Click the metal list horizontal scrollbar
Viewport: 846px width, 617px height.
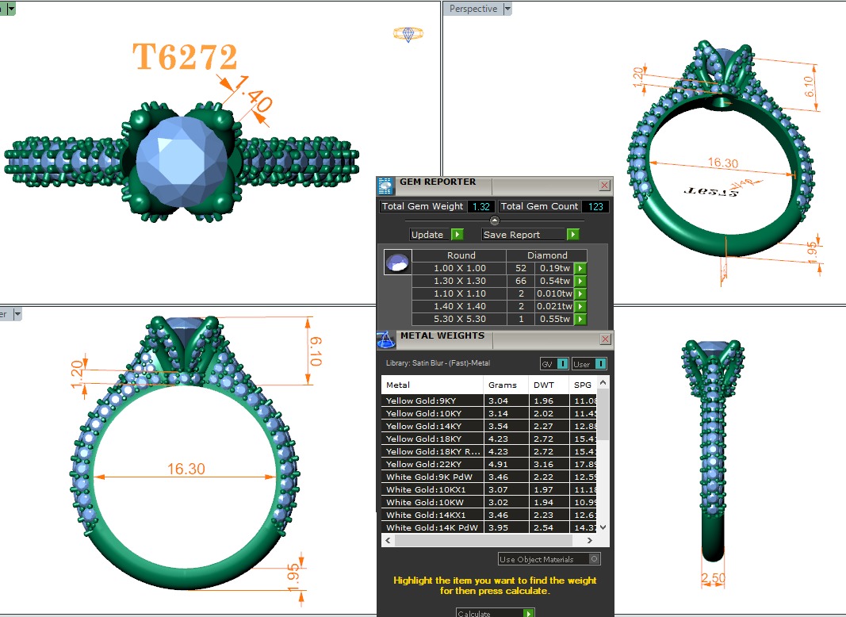(490, 540)
